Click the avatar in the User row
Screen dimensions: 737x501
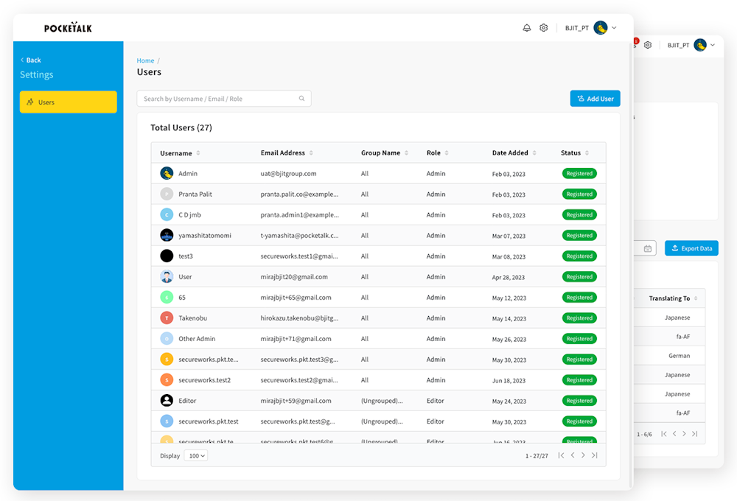[167, 277]
